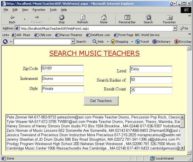Expand more Links bar chevron
Image resolution: width=193 pixels, height=162 pixels.
pyautogui.click(x=190, y=34)
